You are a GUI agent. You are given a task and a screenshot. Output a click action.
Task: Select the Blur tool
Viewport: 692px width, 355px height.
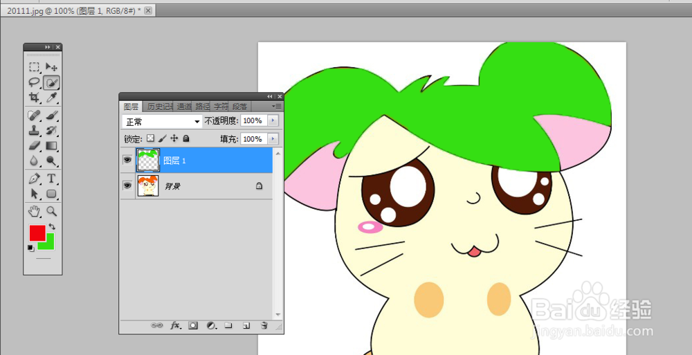pyautogui.click(x=34, y=161)
